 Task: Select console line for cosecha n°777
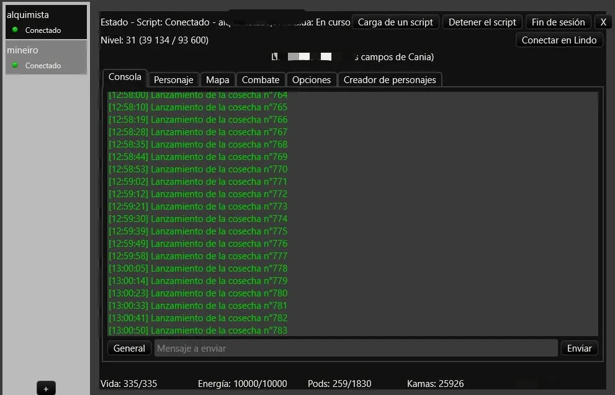point(198,256)
